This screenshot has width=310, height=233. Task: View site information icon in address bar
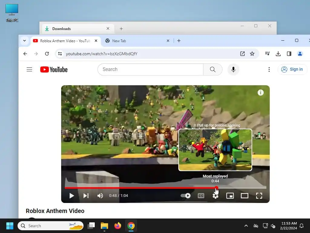(x=60, y=54)
